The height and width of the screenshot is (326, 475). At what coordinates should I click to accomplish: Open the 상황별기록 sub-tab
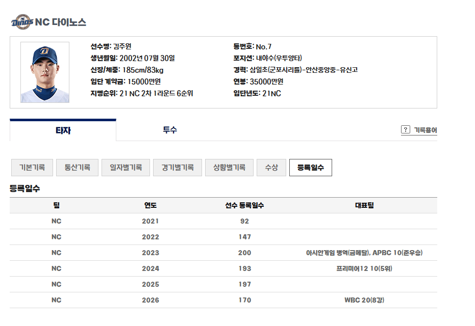[229, 168]
